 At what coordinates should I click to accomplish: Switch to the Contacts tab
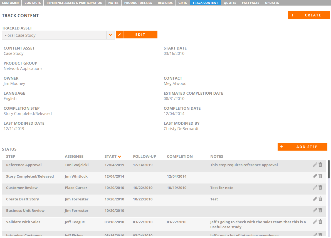(x=33, y=3)
